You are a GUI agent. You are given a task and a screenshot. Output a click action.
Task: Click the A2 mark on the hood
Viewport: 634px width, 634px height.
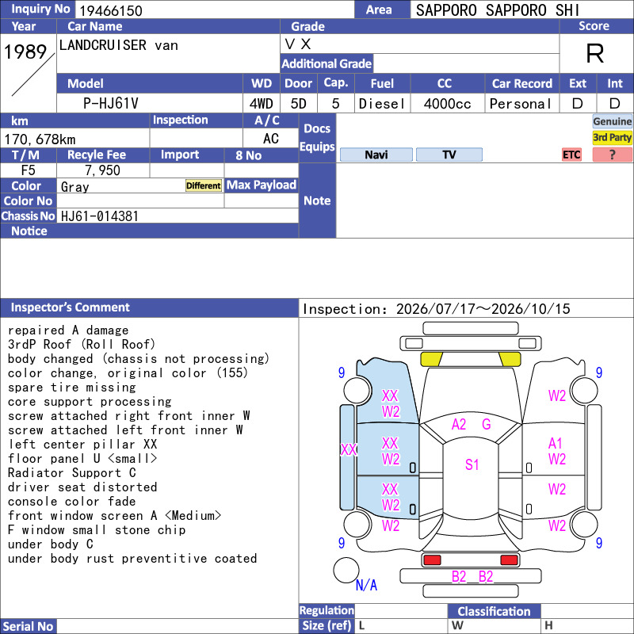[x=459, y=424]
